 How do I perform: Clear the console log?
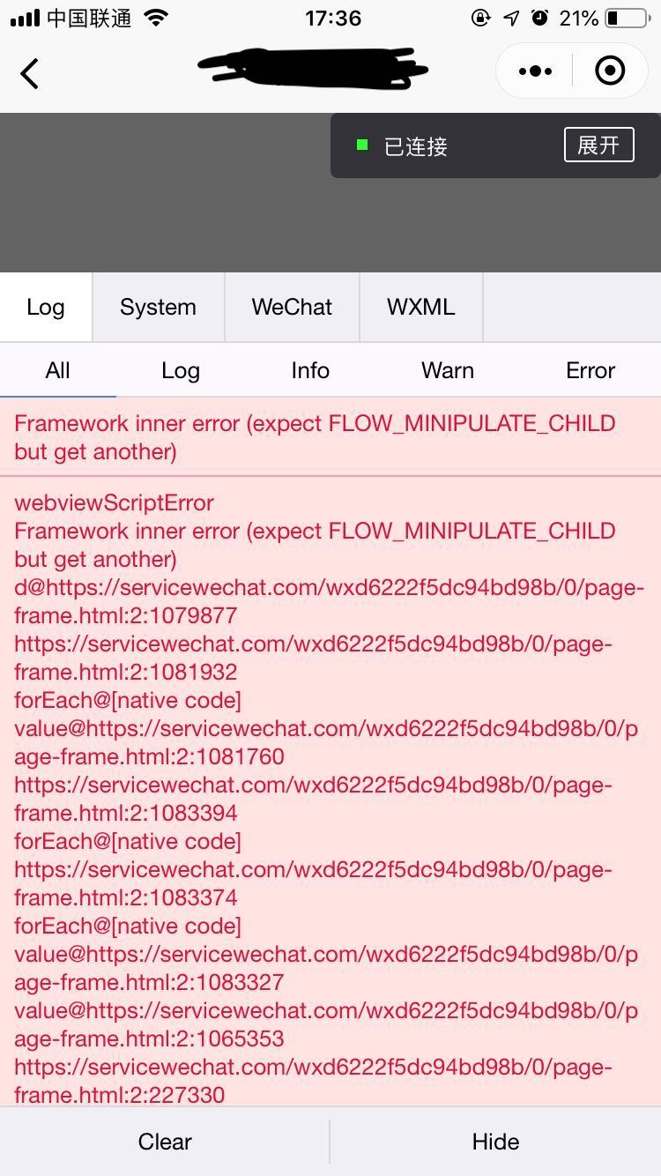pyautogui.click(x=165, y=1142)
